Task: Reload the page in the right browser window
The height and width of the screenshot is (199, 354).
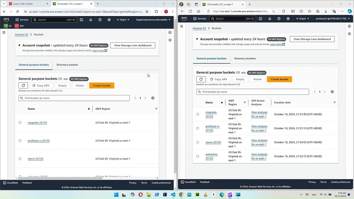Action: (x=190, y=11)
